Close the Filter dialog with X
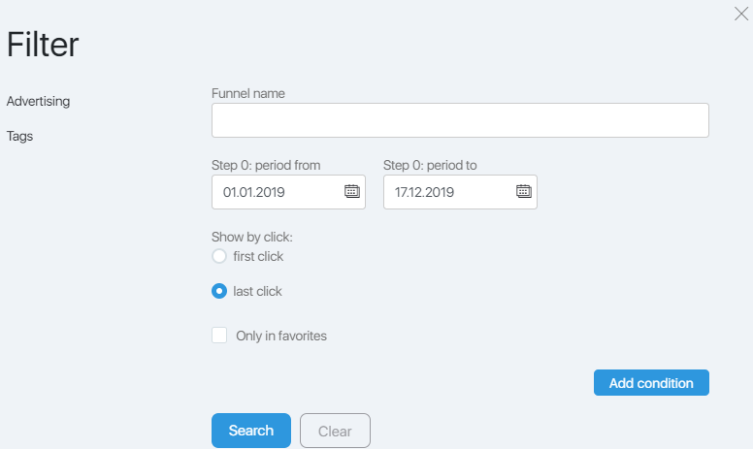 point(741,14)
